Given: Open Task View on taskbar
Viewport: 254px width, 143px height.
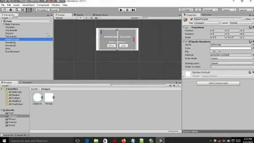Looking at the screenshot, I should 78,141.
